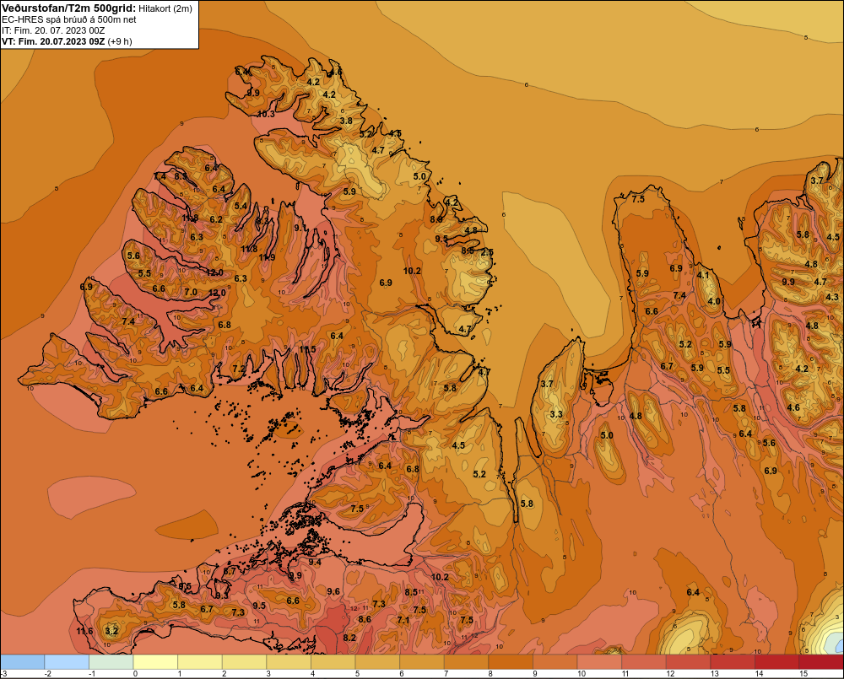Click the 11.6 temperature value

(85, 631)
